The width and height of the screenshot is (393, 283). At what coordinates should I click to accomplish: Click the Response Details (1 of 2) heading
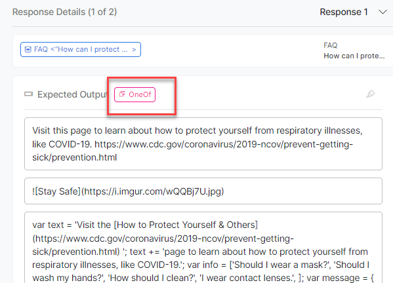(65, 12)
